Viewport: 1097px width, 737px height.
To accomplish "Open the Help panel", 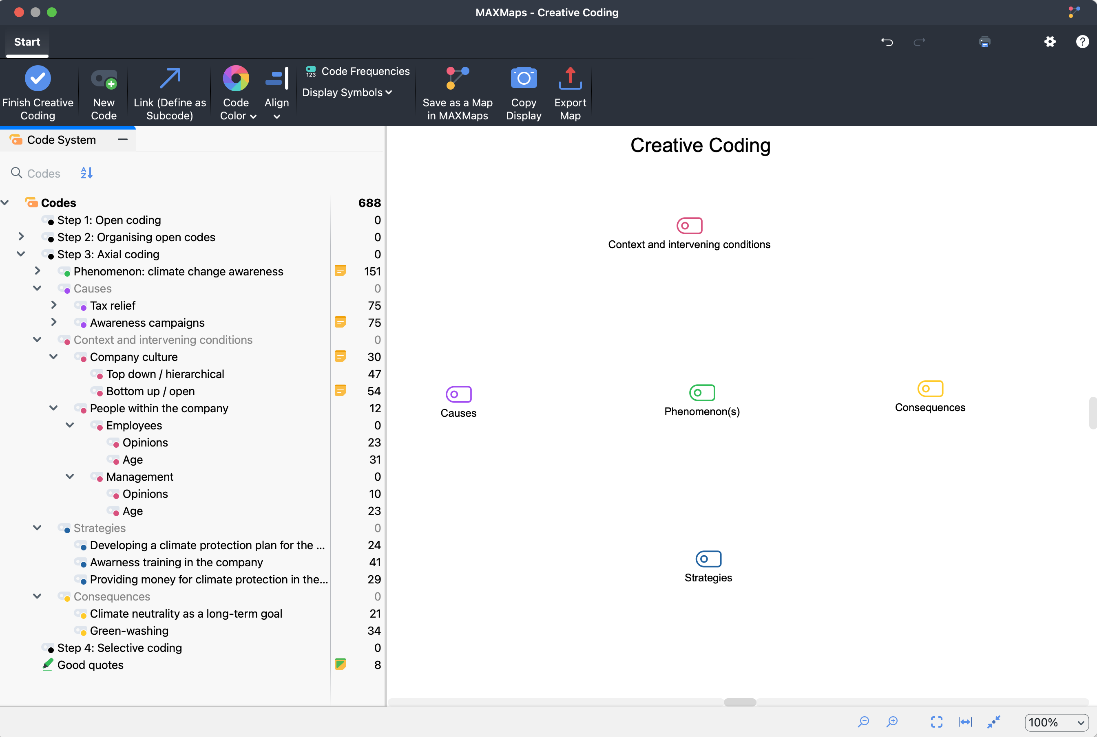I will (1082, 42).
